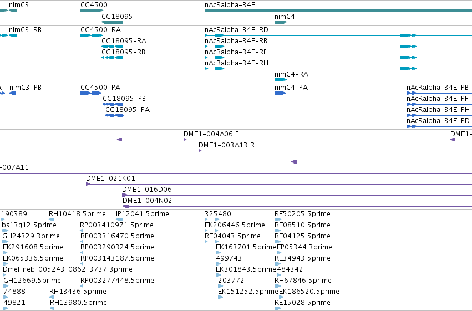Select the 325480 EST entry
This screenshot has width=472, height=311.
click(218, 214)
